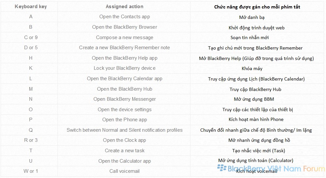Click the 'Call voicemail' cell
Image resolution: width=326 pixels, height=178 pixels.
124,171
